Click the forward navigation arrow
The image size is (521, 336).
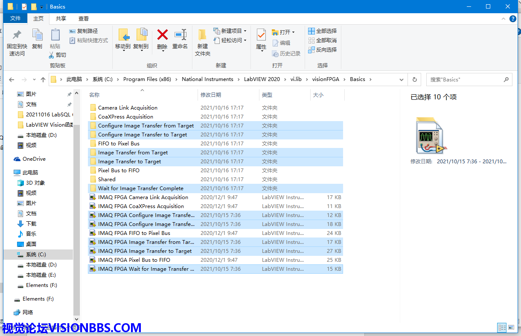click(x=24, y=79)
